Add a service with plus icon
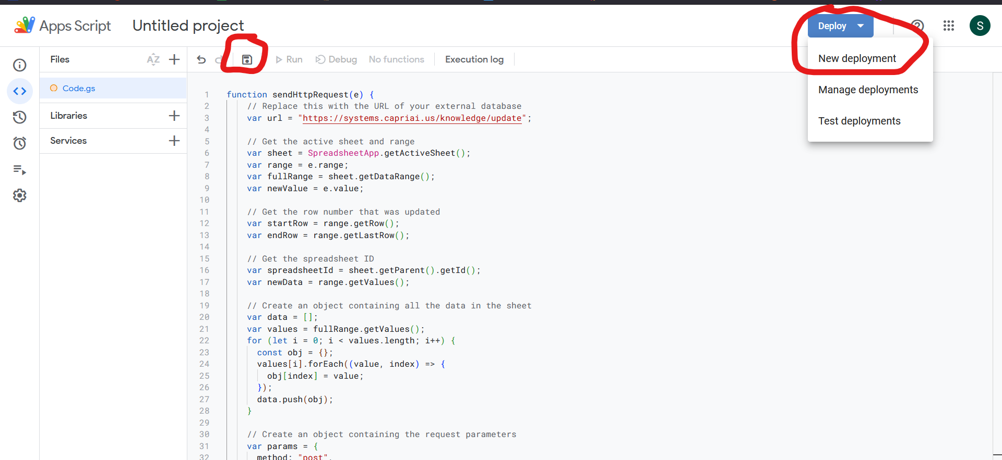 tap(174, 141)
